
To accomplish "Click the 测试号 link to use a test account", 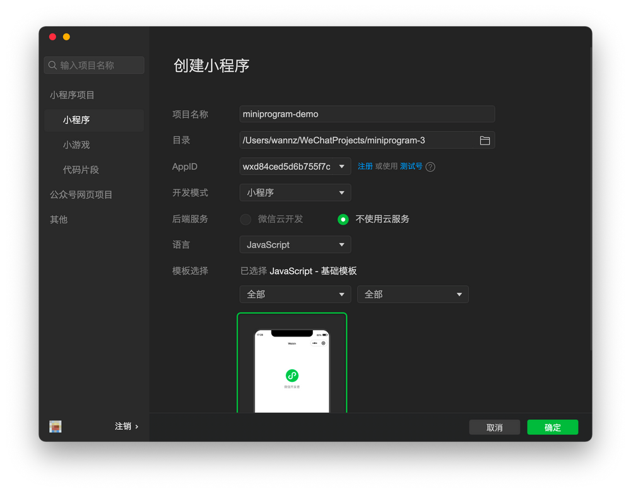I will (x=411, y=167).
